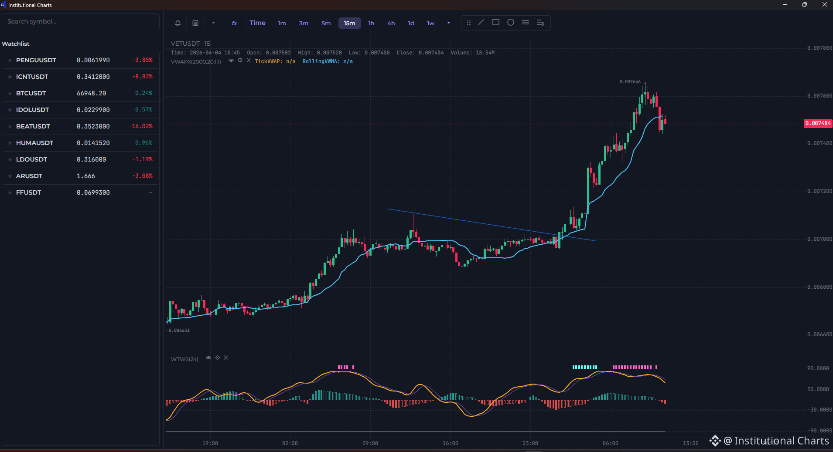
Task: Switch to the 1h timeframe
Action: tap(371, 23)
